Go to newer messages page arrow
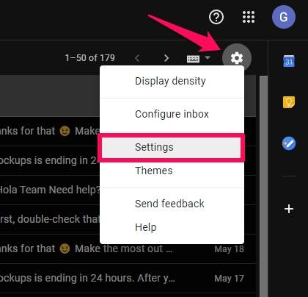308x297 pixels. (137, 58)
